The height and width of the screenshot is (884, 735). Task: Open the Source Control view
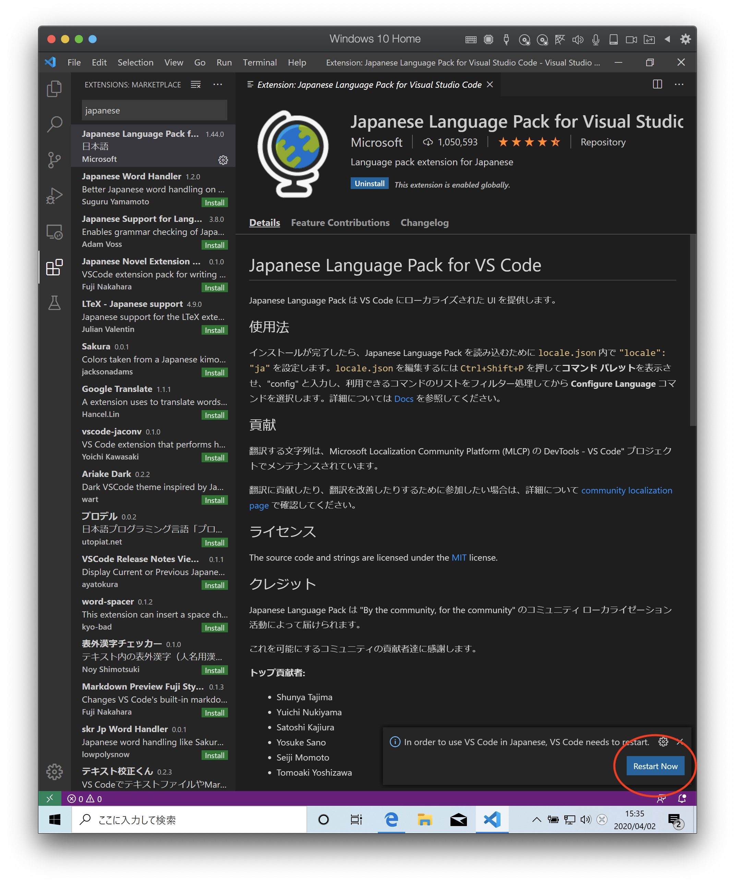(x=54, y=160)
